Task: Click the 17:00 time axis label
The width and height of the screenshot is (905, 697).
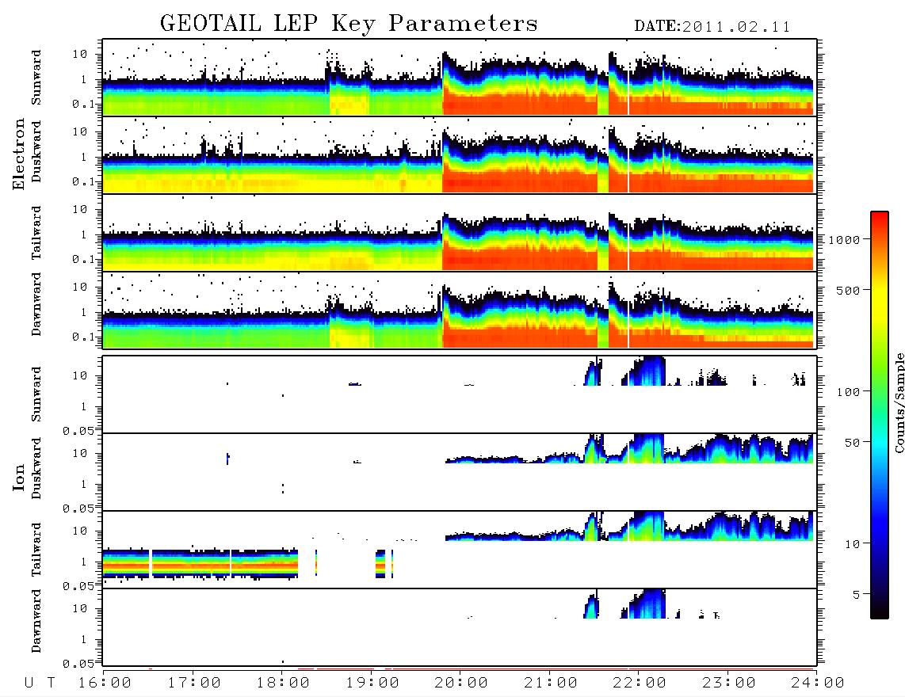Action: coord(194,684)
